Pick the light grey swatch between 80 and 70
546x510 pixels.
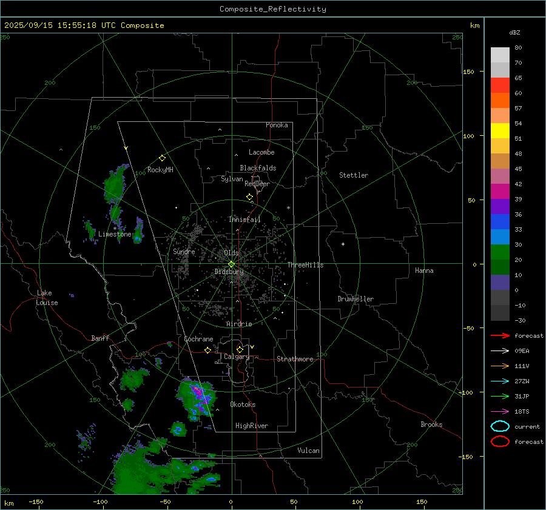click(x=500, y=55)
